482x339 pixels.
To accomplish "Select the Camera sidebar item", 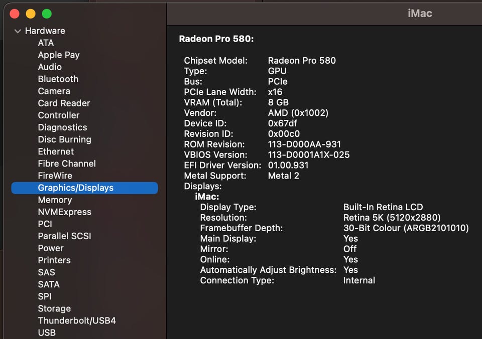I will pos(54,91).
